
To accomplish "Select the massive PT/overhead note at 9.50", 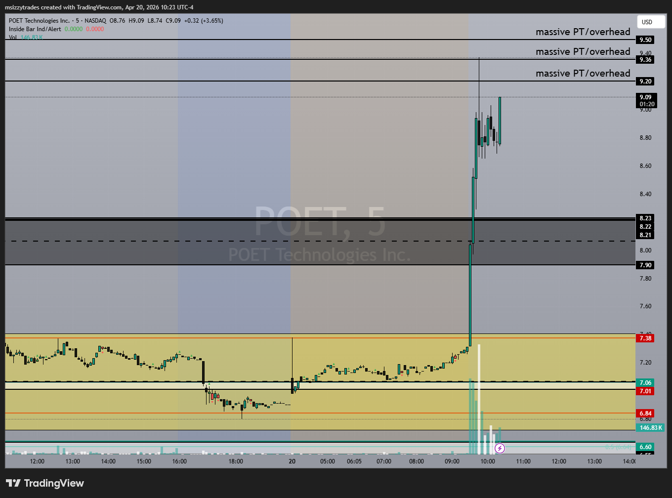I will tap(583, 32).
